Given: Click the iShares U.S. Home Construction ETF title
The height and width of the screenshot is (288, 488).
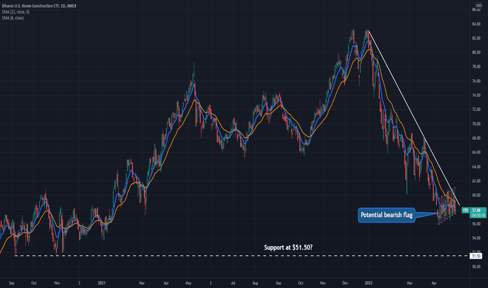Looking at the screenshot, I should click(39, 6).
